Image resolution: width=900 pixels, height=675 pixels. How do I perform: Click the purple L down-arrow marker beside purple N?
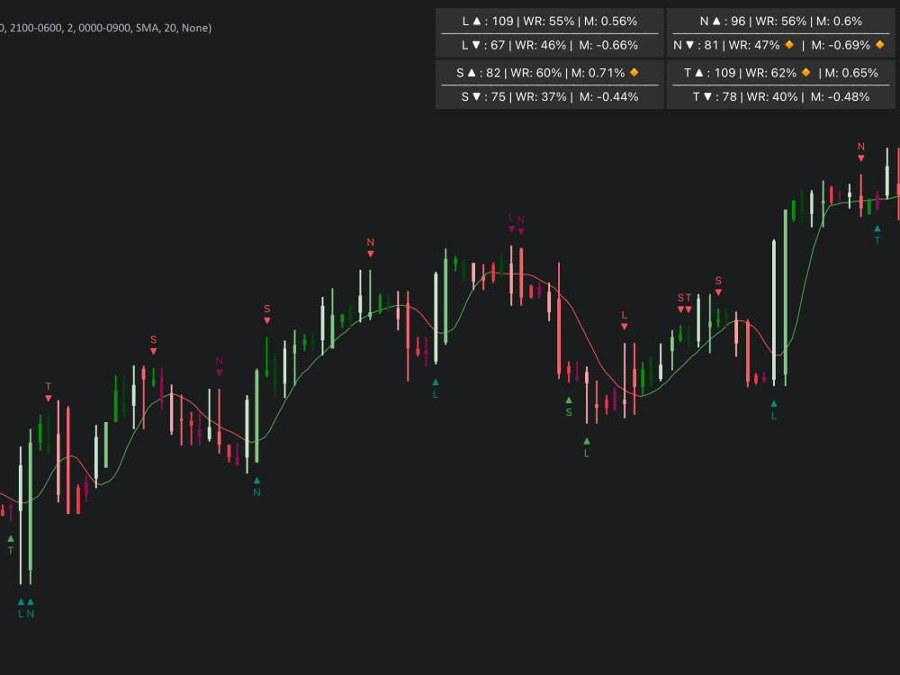pyautogui.click(x=511, y=222)
